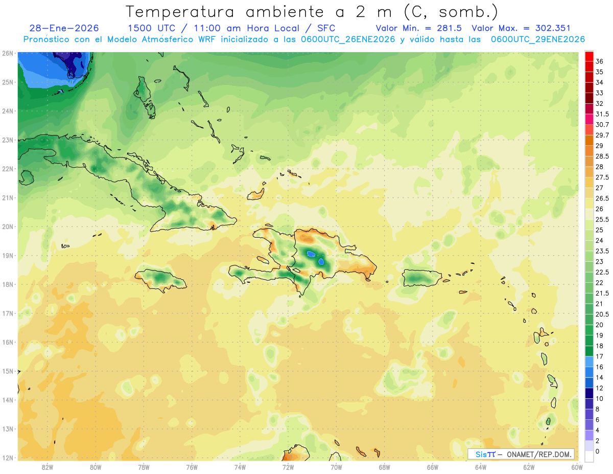This screenshot has height=474, width=613.
Task: Click the '64W' longitude axis label
Action: 481,467
